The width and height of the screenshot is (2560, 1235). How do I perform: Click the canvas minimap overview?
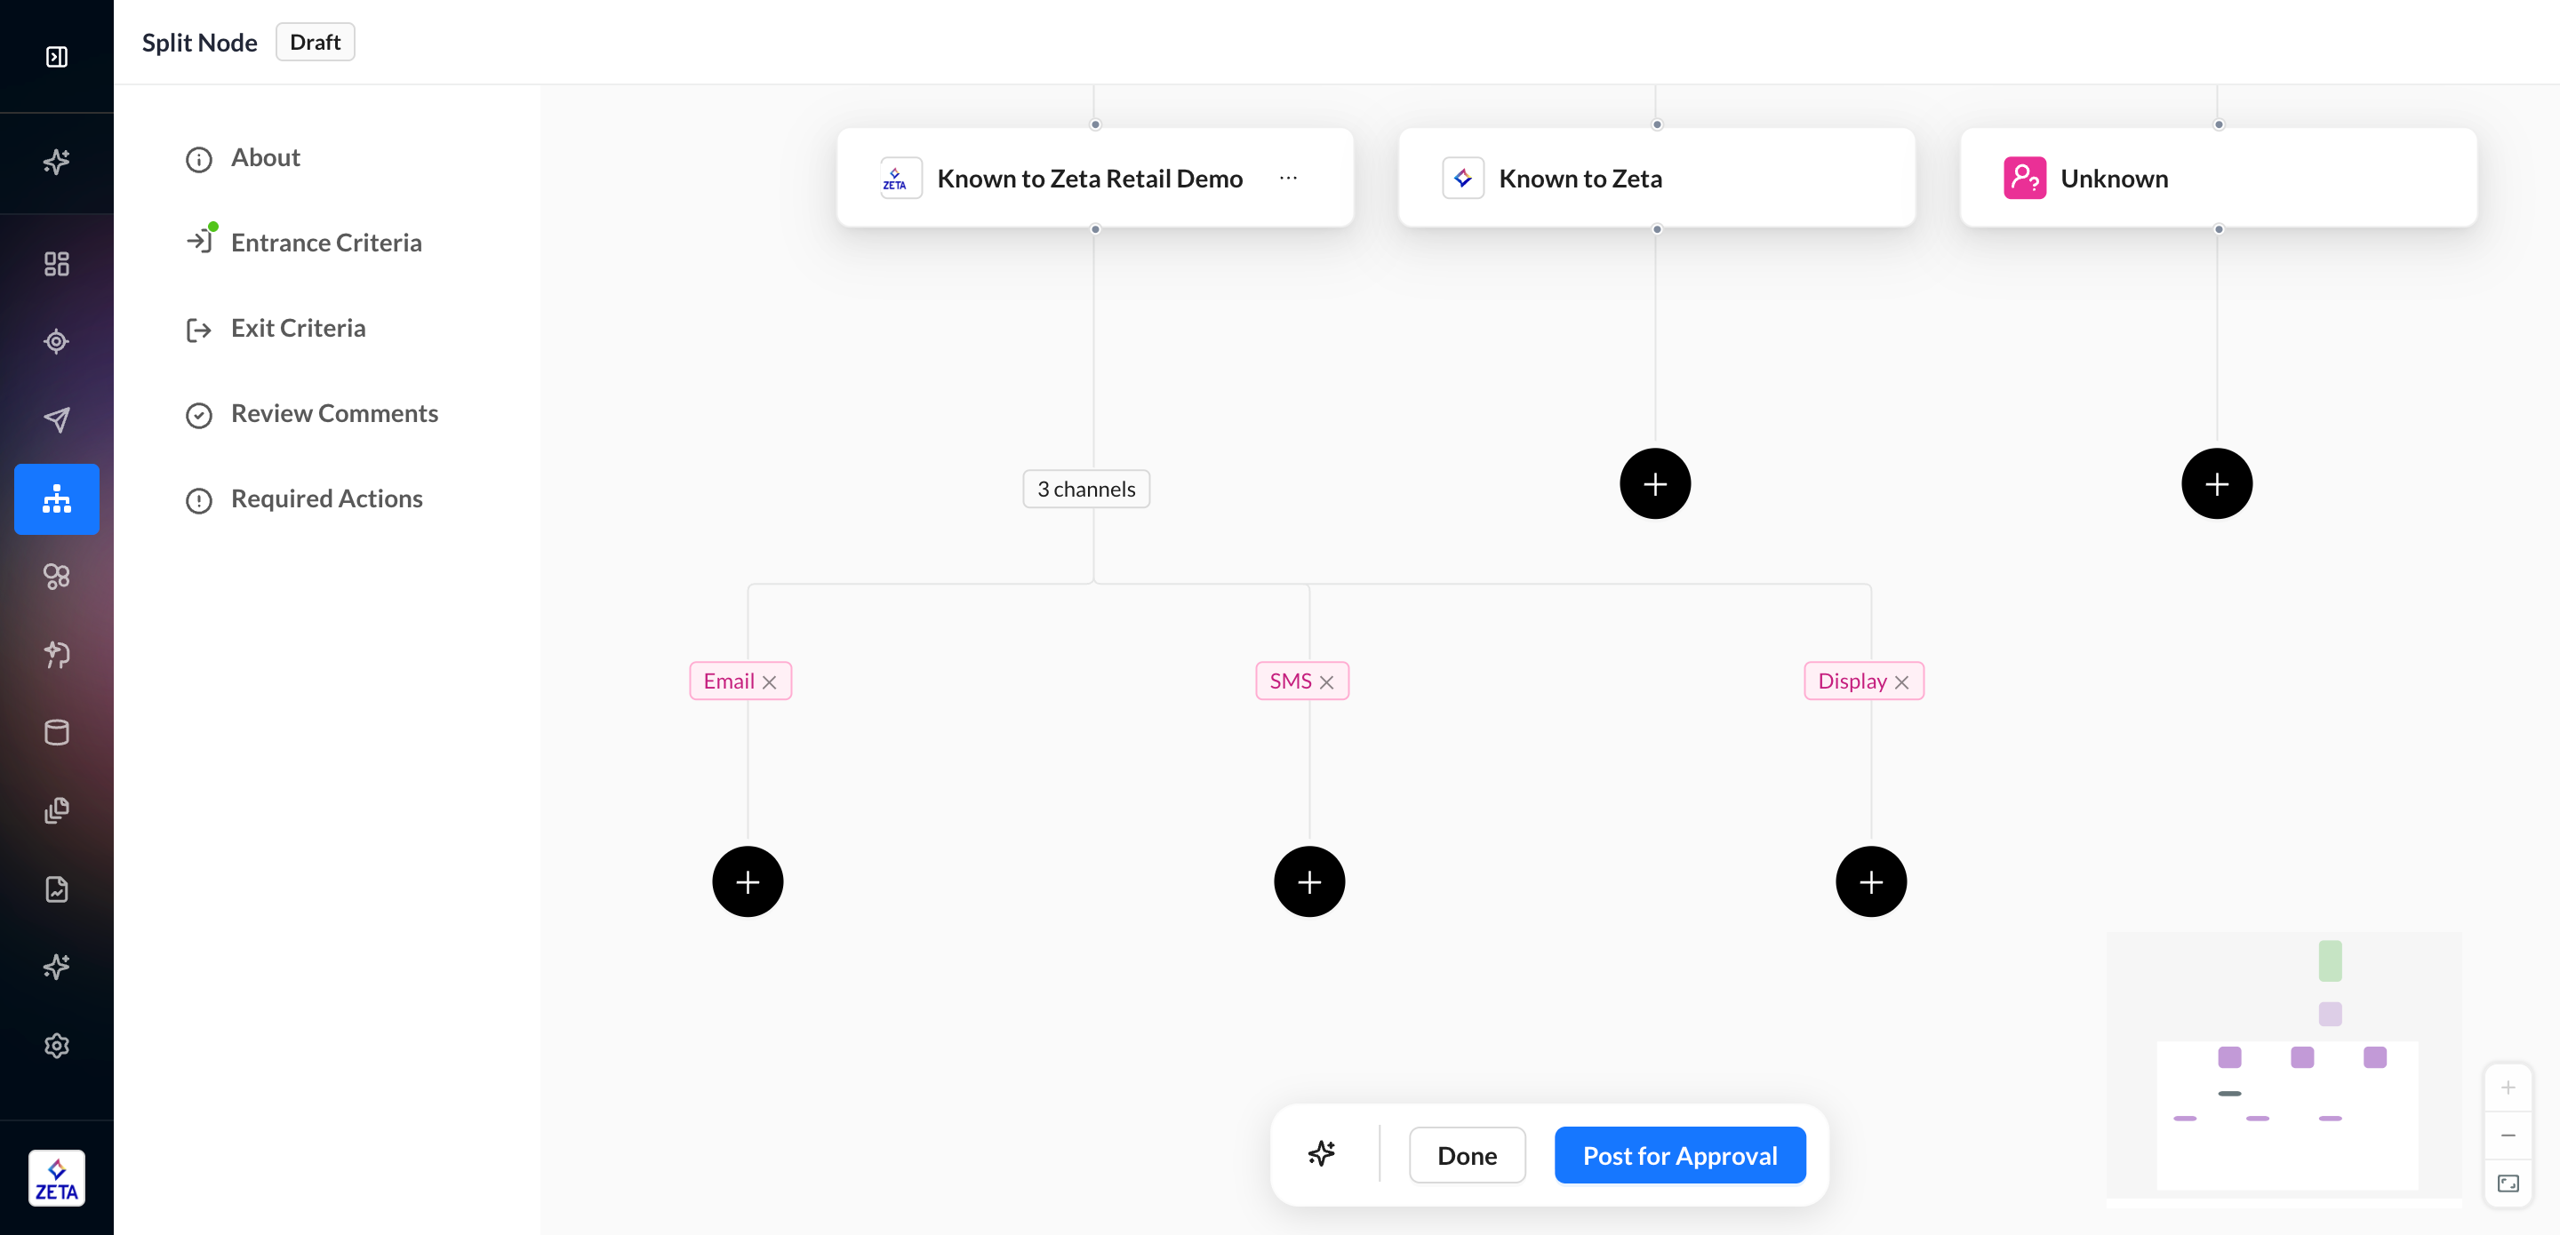pyautogui.click(x=2285, y=1068)
